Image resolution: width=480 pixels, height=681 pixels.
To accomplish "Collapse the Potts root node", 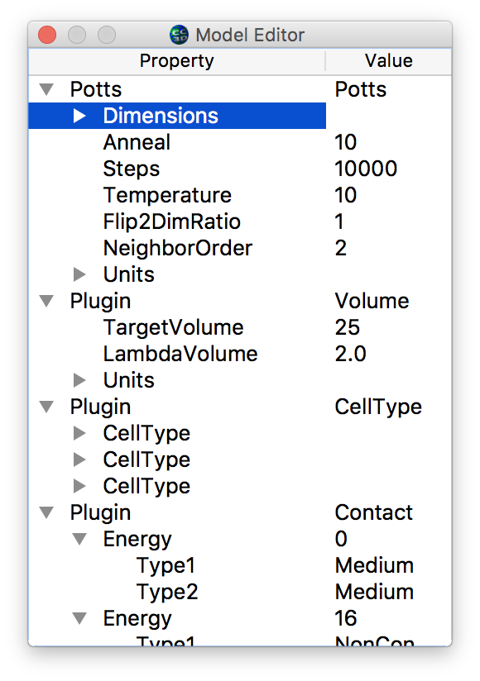I will [x=46, y=89].
